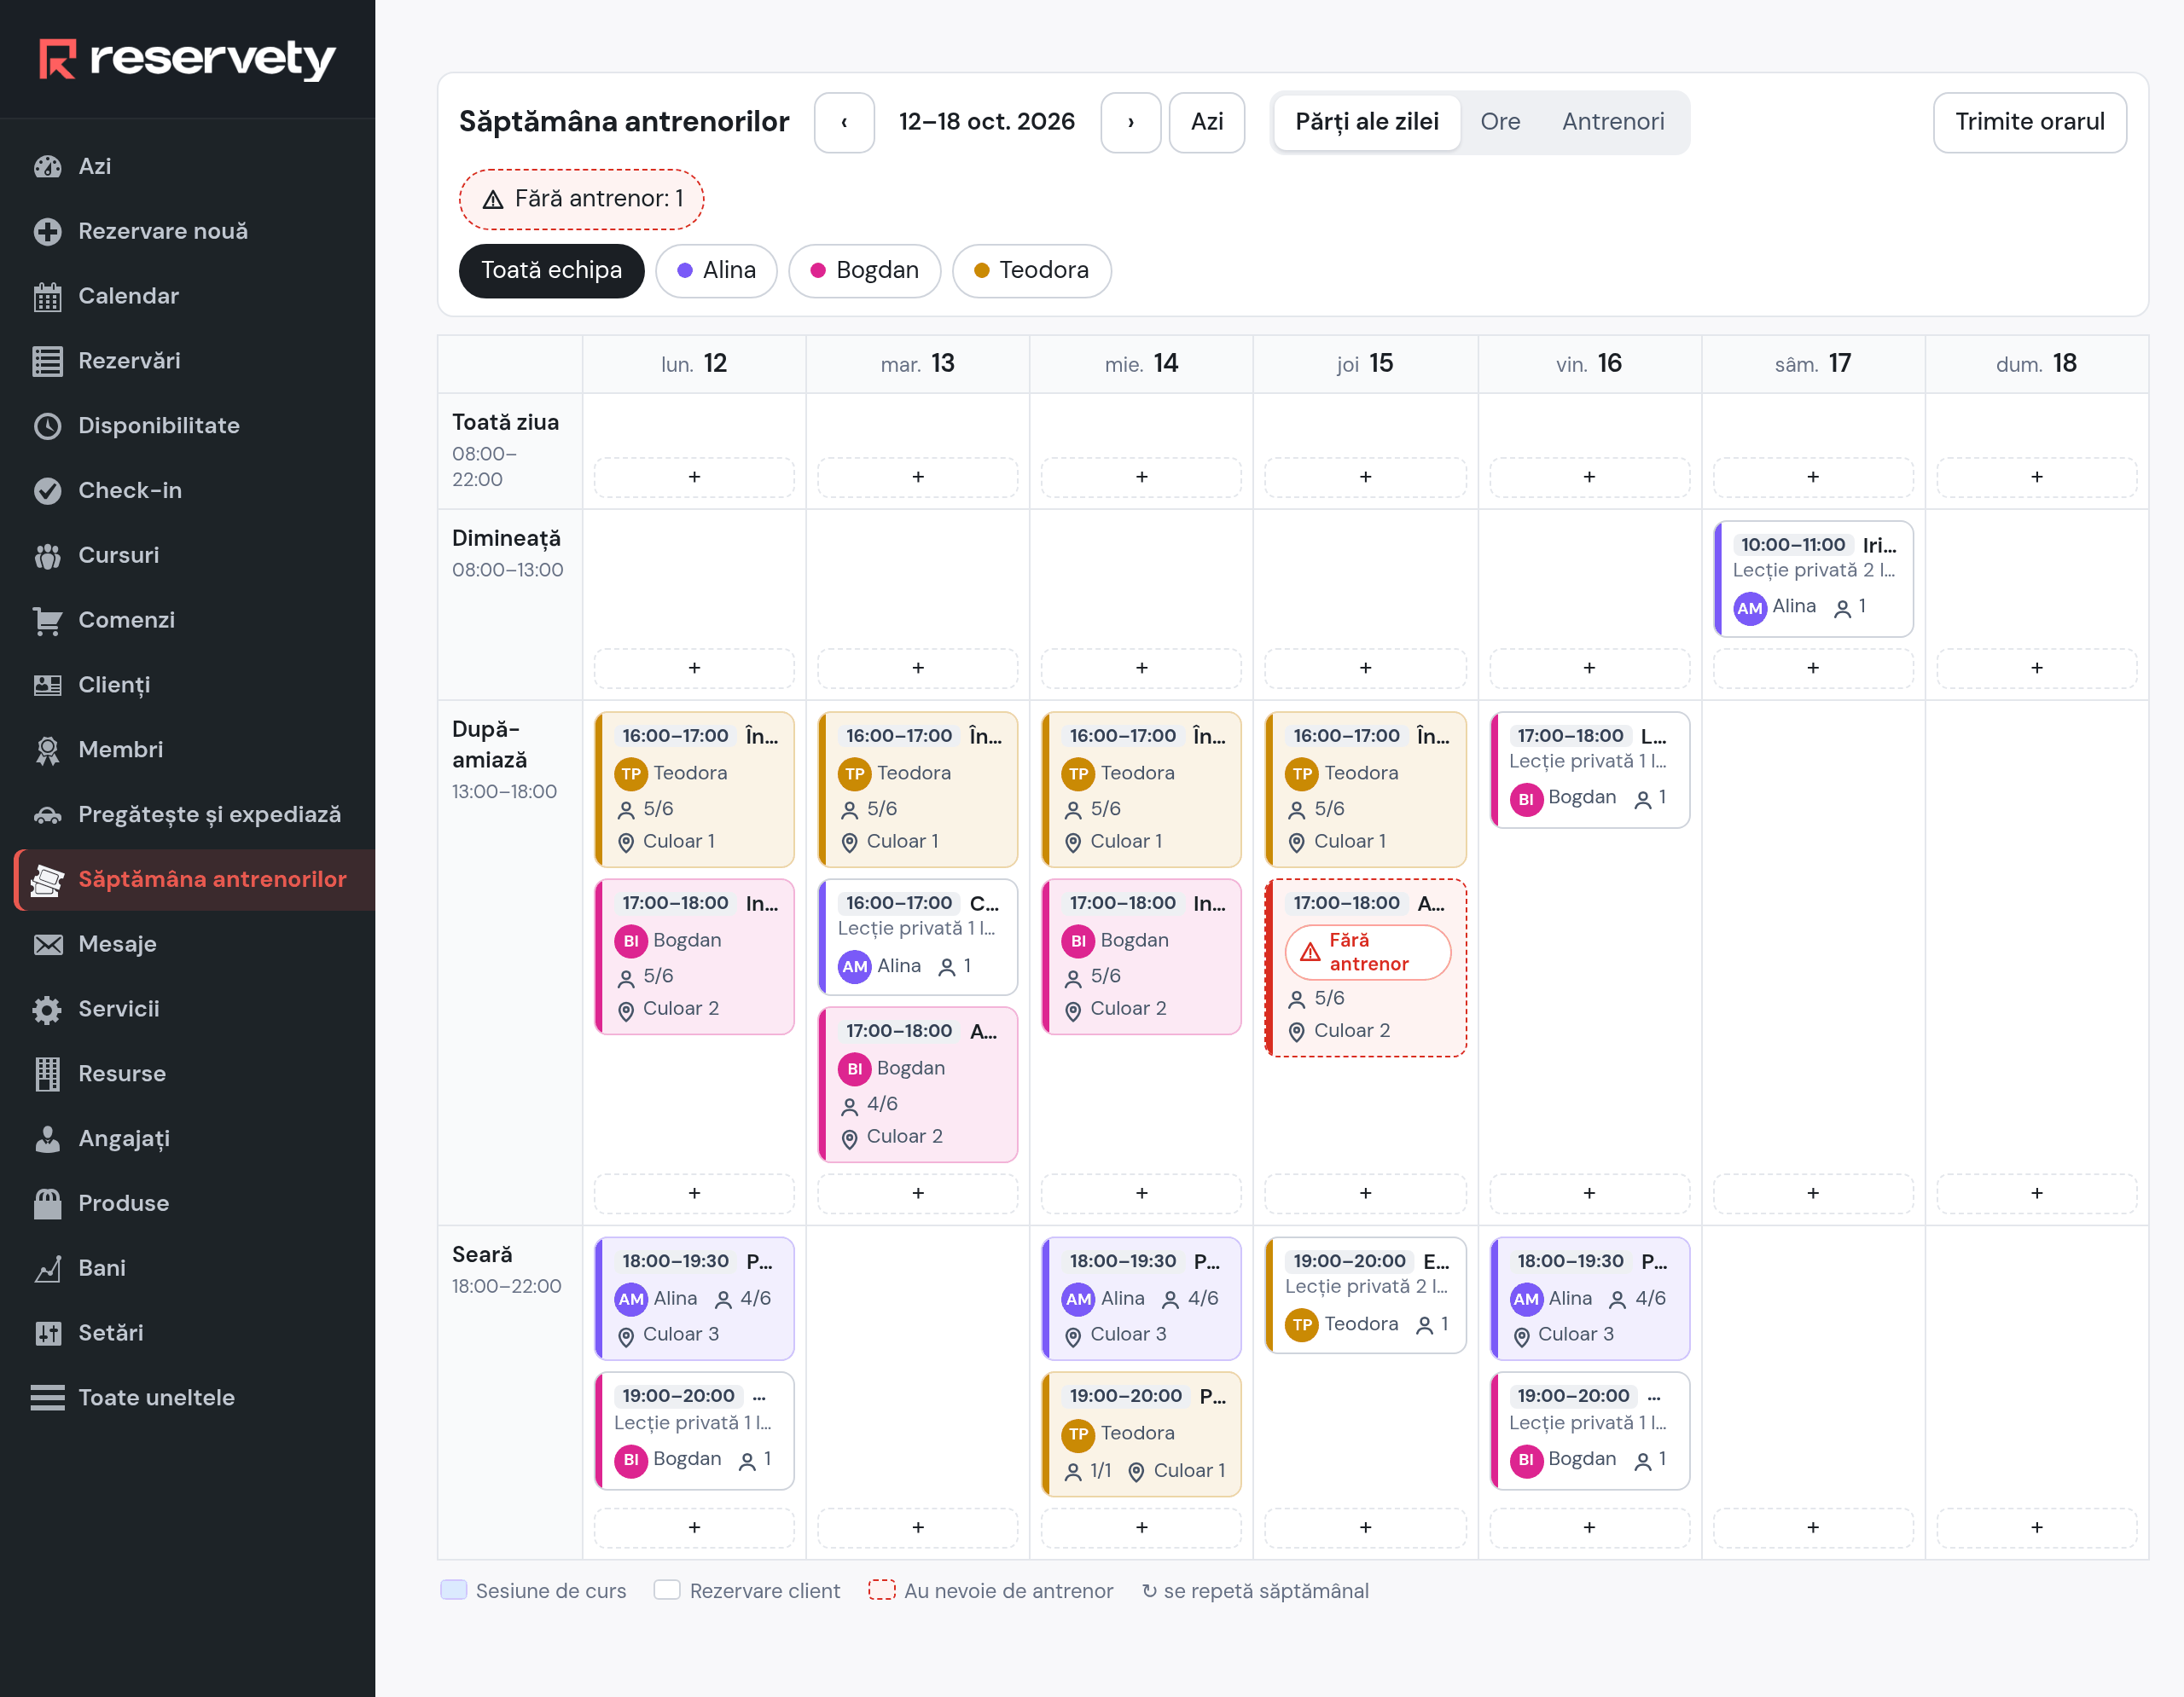
Task: Open the Servicii gear icon
Action: (47, 1010)
